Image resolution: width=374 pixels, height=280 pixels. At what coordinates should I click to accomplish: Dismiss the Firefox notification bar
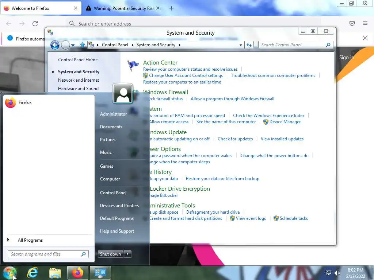(365, 38)
